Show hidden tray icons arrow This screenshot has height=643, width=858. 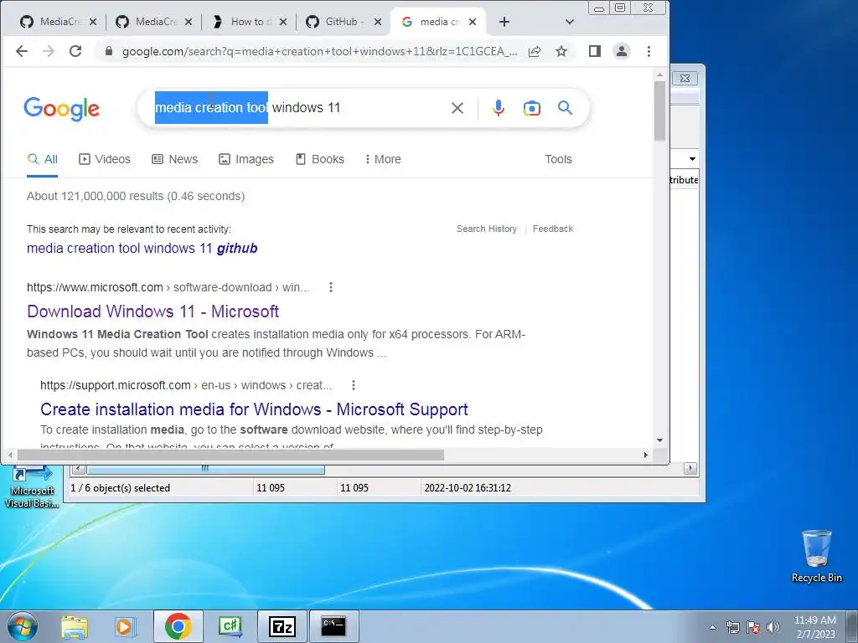pyautogui.click(x=712, y=628)
